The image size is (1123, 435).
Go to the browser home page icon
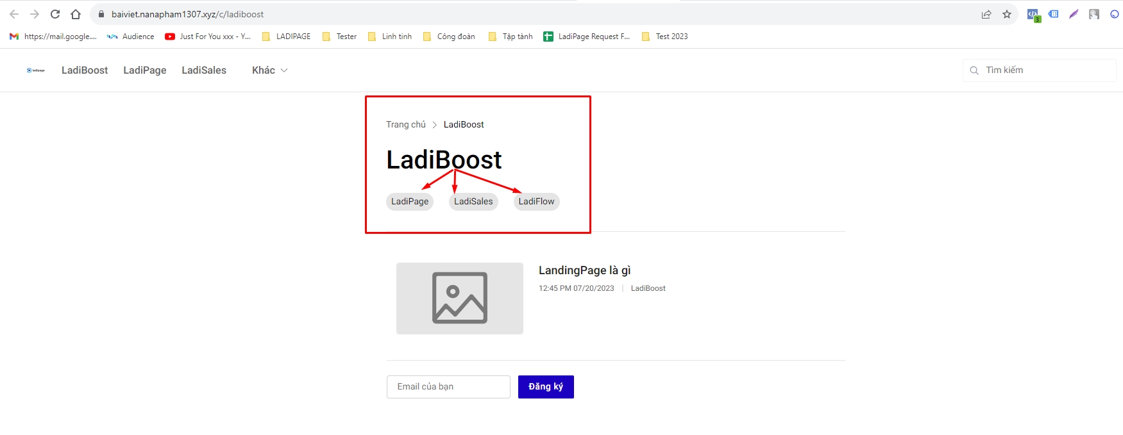pos(76,14)
